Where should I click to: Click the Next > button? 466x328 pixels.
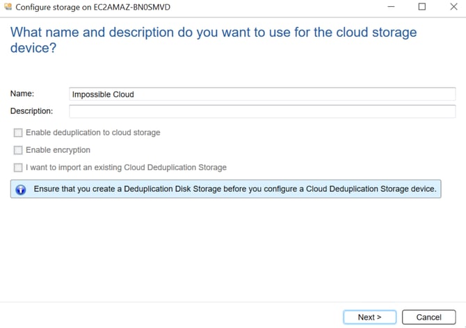(369, 317)
